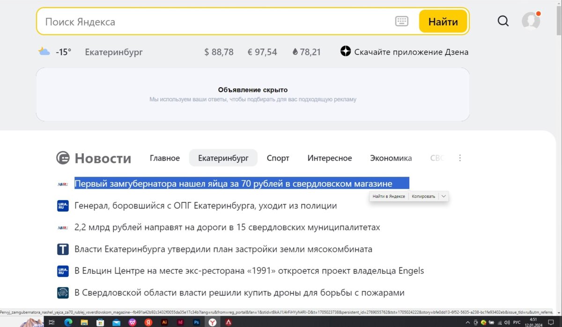
Task: Click the source icon beside the egg news headline
Action: click(x=63, y=184)
